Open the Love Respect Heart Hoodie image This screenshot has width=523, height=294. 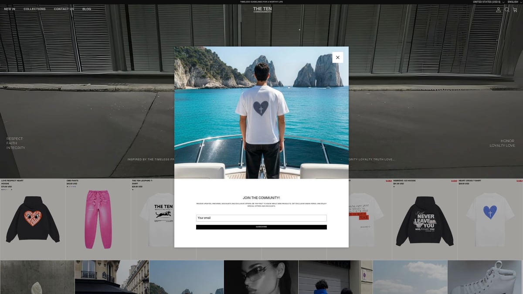pos(33,220)
